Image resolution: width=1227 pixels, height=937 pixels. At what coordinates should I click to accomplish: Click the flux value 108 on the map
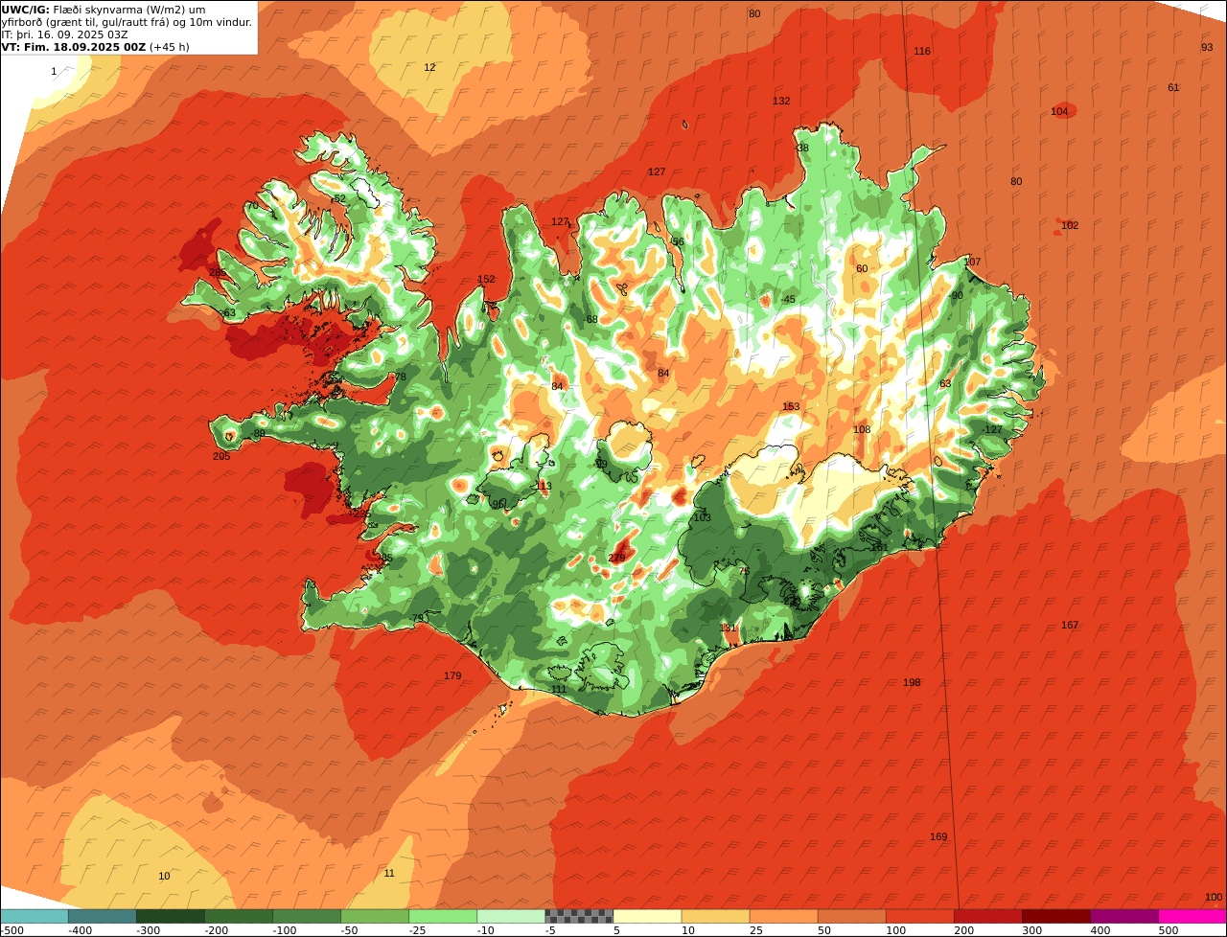tap(862, 429)
